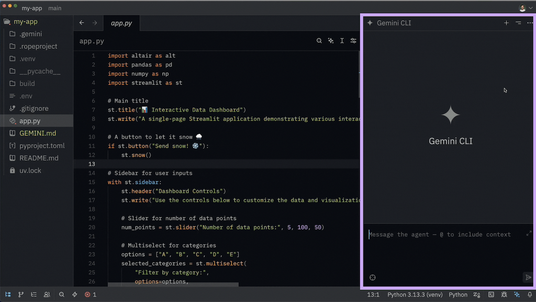Send a message with the Gemini CLI send arrow
Screen dimensions: 536x302
point(528,277)
